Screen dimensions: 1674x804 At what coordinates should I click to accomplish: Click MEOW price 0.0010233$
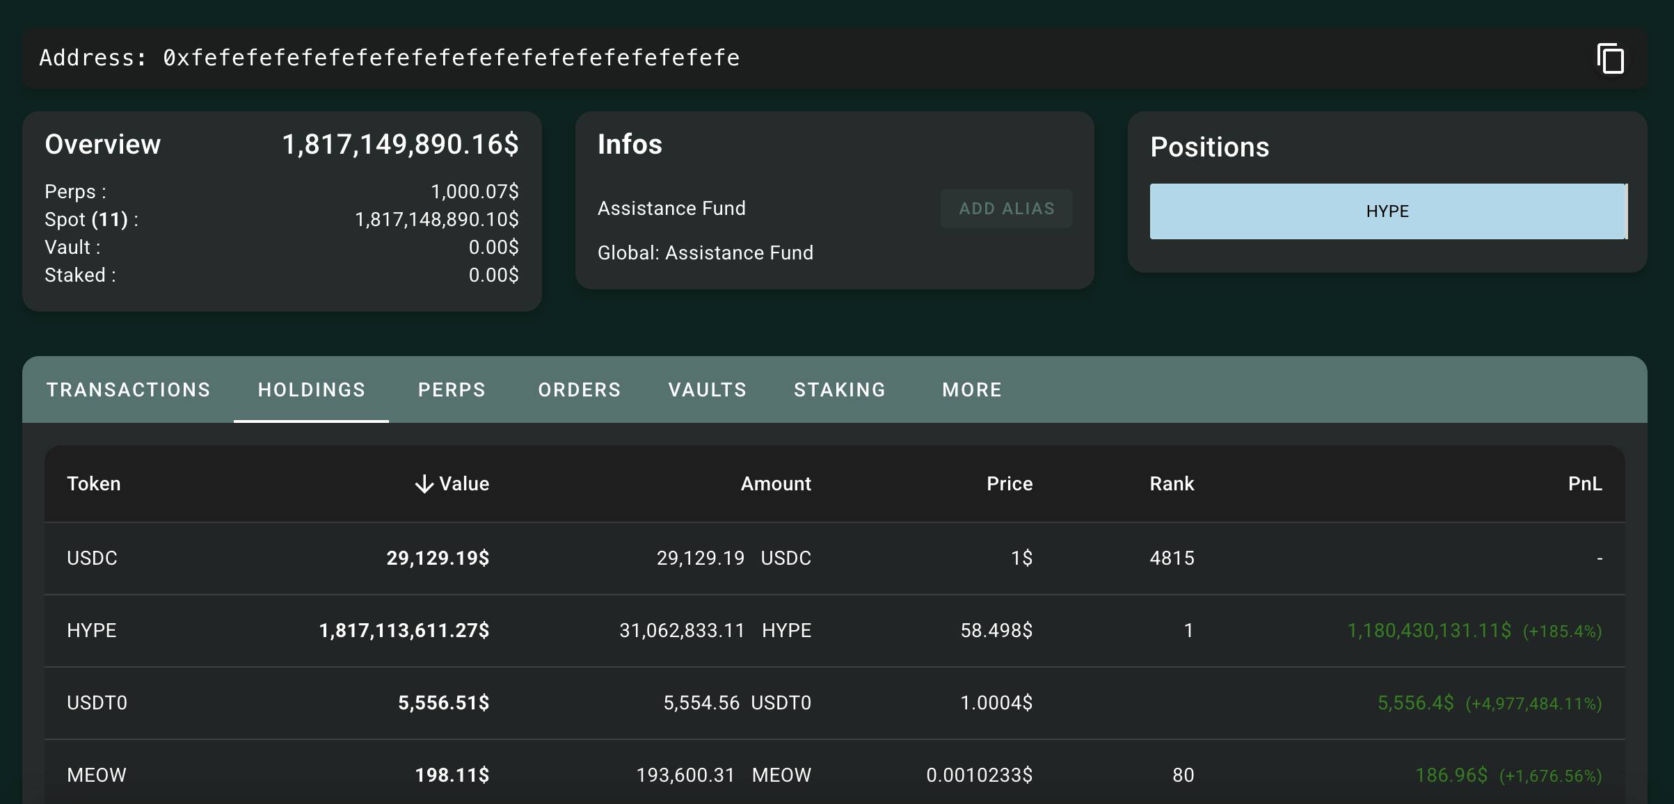[980, 775]
